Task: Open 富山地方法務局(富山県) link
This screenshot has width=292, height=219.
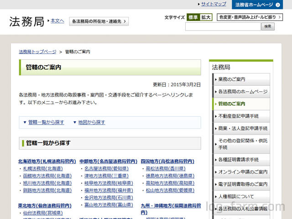Action: click(x=109, y=205)
